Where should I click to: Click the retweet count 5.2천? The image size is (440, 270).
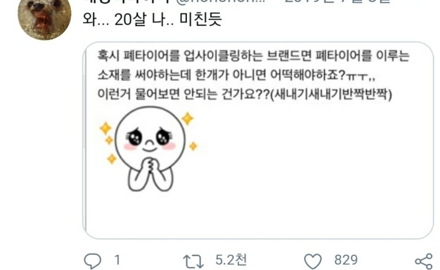tap(231, 260)
